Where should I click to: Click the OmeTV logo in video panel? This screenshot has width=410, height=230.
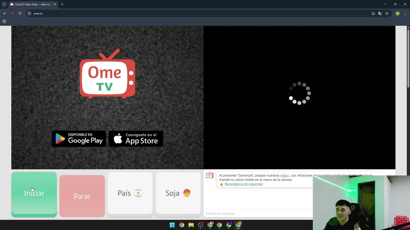click(x=107, y=73)
